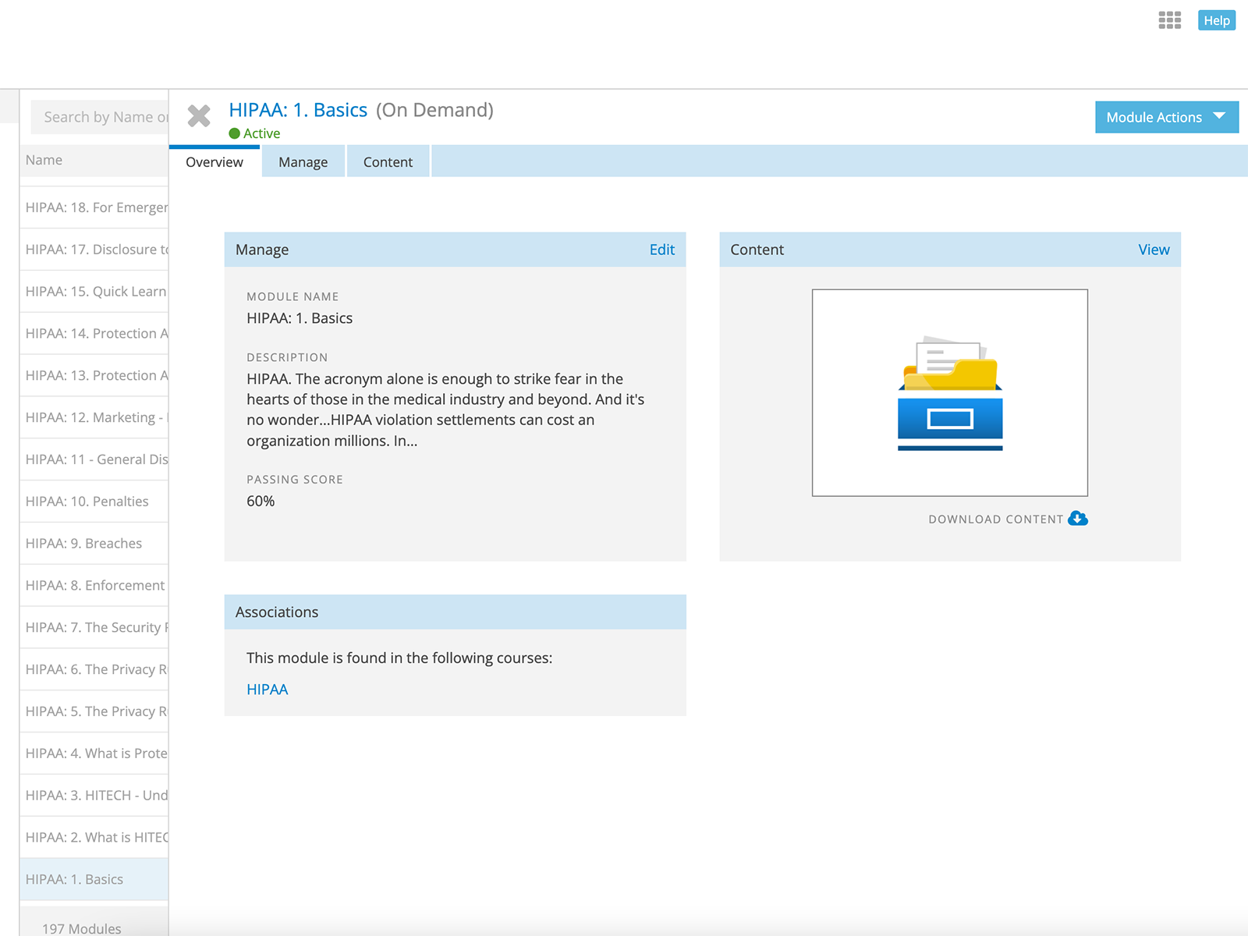Open the HIPAA course link
Image resolution: width=1248 pixels, height=936 pixels.
click(x=267, y=690)
